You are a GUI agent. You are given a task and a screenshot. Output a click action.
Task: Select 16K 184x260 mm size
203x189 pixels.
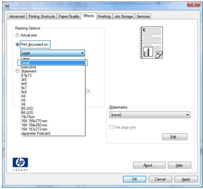coord(53,125)
